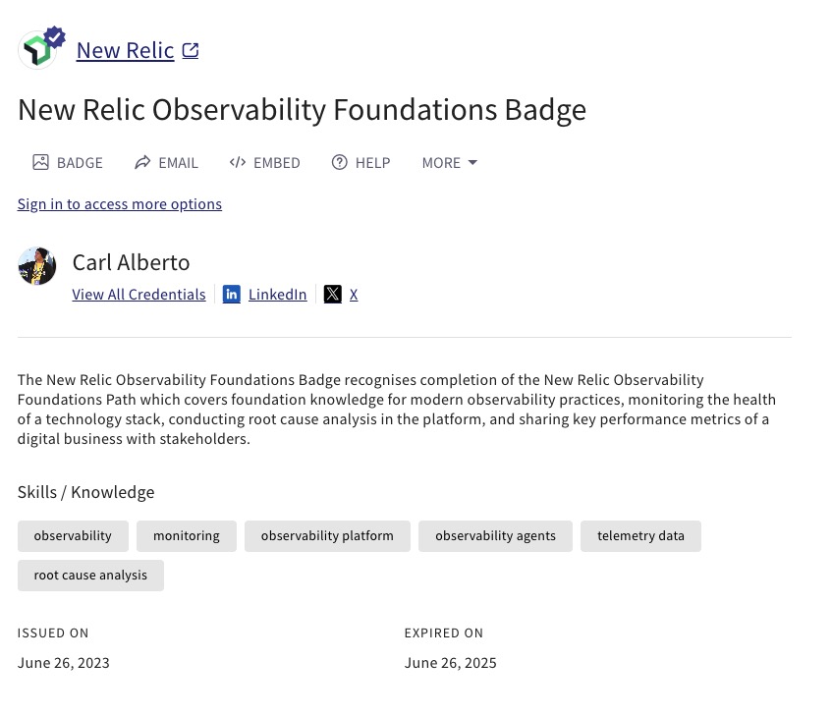Open the New Relic issuer link
The image size is (831, 715).
[x=125, y=50]
